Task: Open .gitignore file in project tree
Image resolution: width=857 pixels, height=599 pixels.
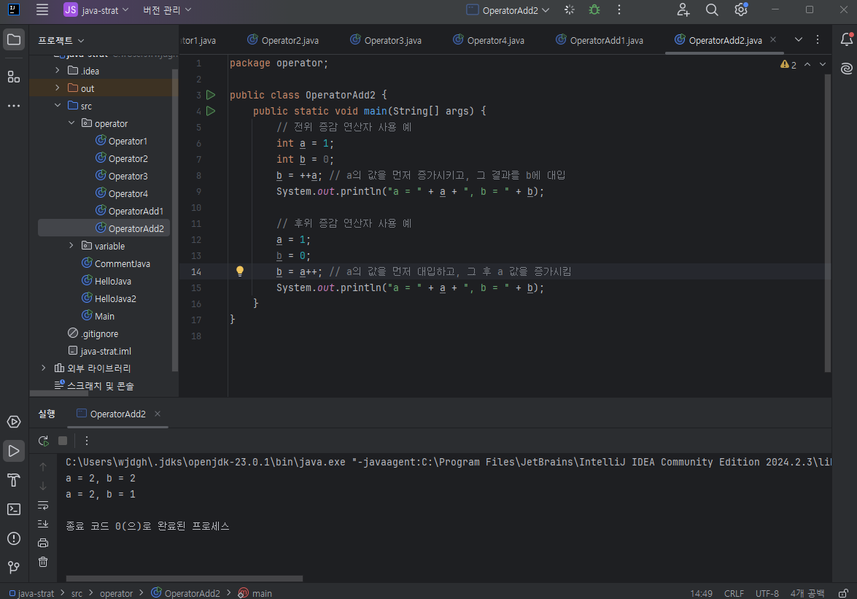Action: [93, 333]
